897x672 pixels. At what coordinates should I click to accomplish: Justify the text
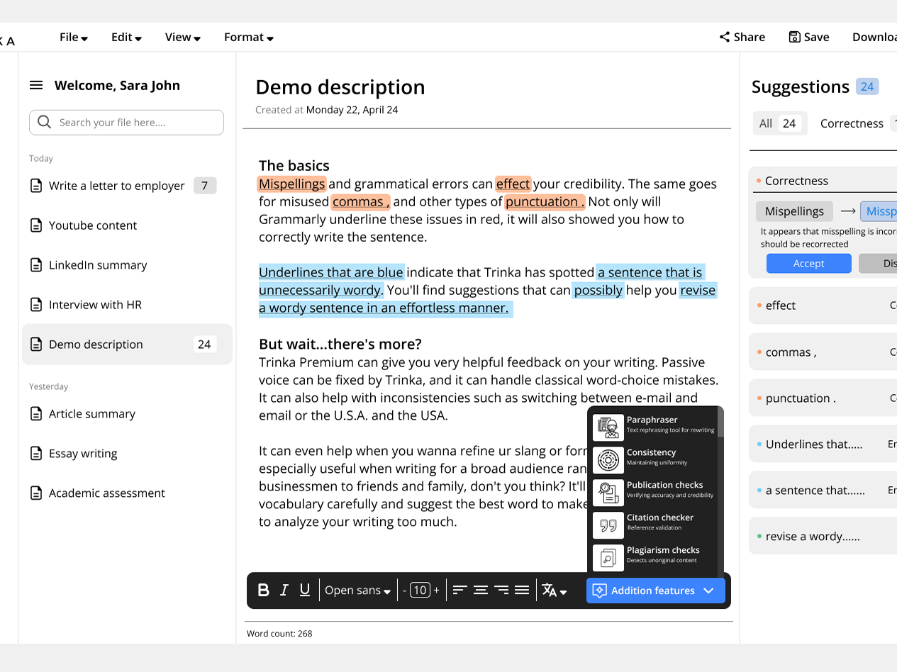(x=522, y=590)
